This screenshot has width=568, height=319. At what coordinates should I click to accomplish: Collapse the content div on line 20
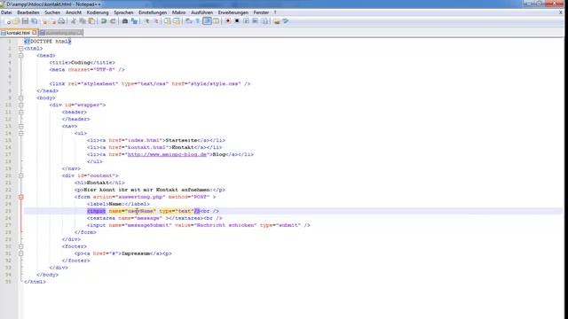[21, 175]
